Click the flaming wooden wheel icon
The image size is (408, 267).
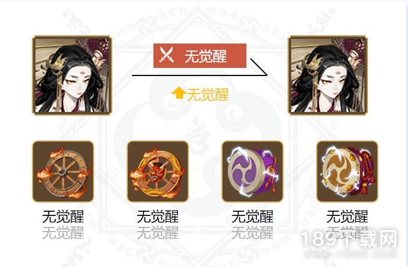[63, 171]
